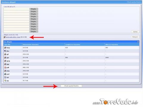Click the bmp file type icon

tap(5, 48)
